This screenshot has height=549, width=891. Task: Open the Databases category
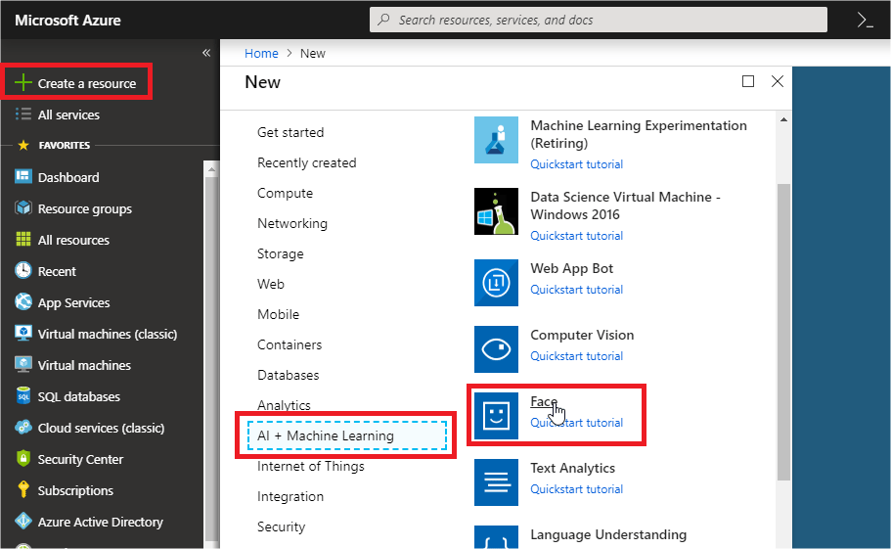coord(288,375)
